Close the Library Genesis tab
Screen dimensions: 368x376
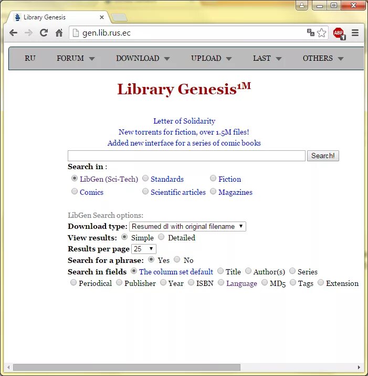[102, 17]
